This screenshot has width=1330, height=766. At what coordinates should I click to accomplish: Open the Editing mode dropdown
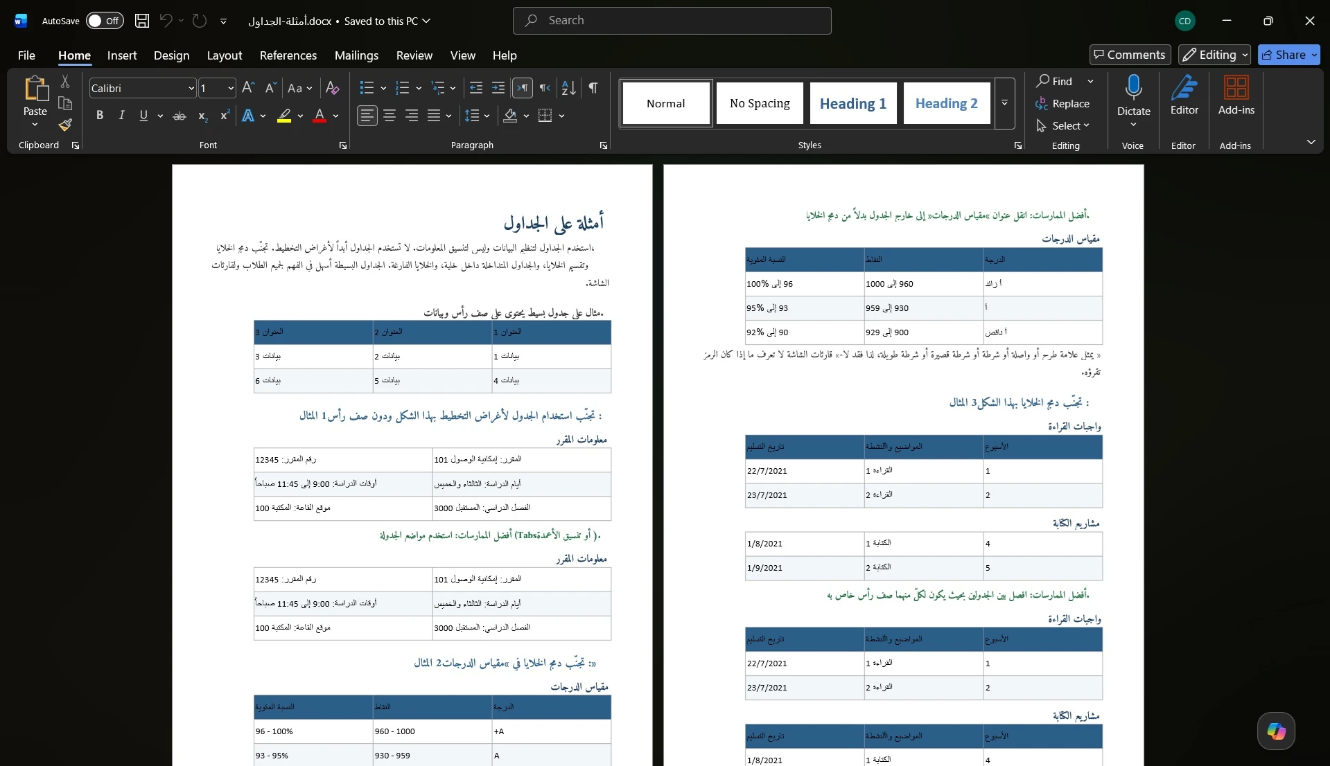1215,55
